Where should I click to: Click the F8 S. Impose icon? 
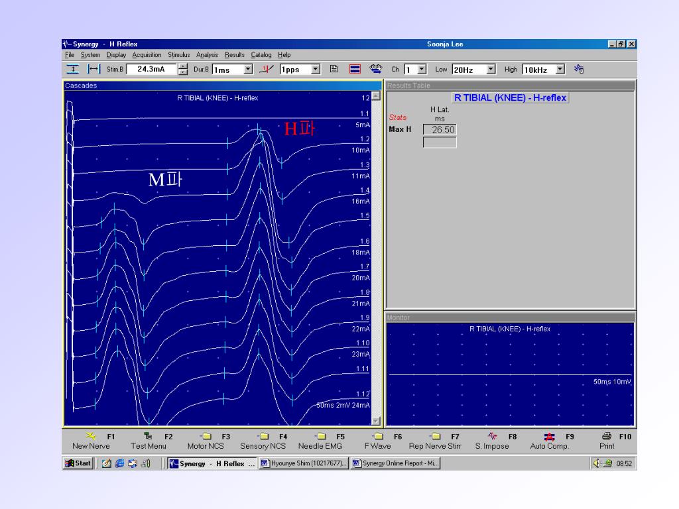coord(493,436)
